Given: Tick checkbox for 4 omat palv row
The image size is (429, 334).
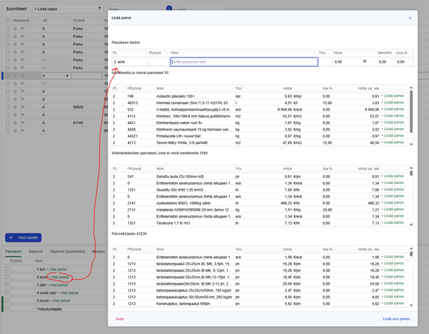Looking at the screenshot, I should pos(7,292).
